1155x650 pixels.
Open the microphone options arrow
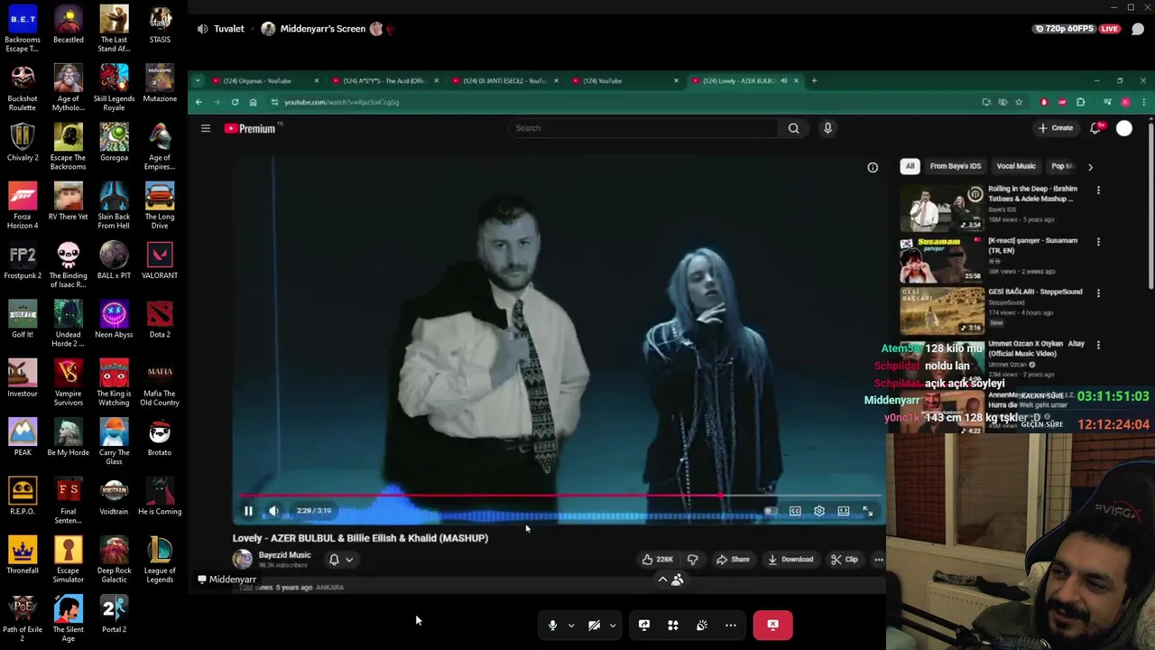571,625
